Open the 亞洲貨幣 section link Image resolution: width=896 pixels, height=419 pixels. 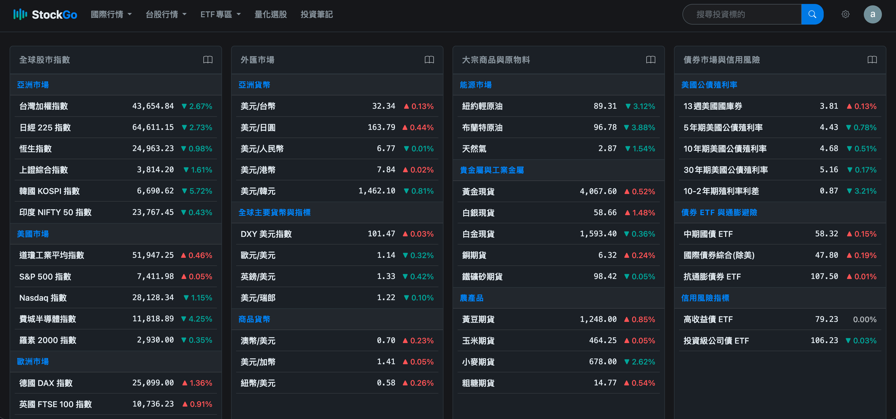coord(254,85)
